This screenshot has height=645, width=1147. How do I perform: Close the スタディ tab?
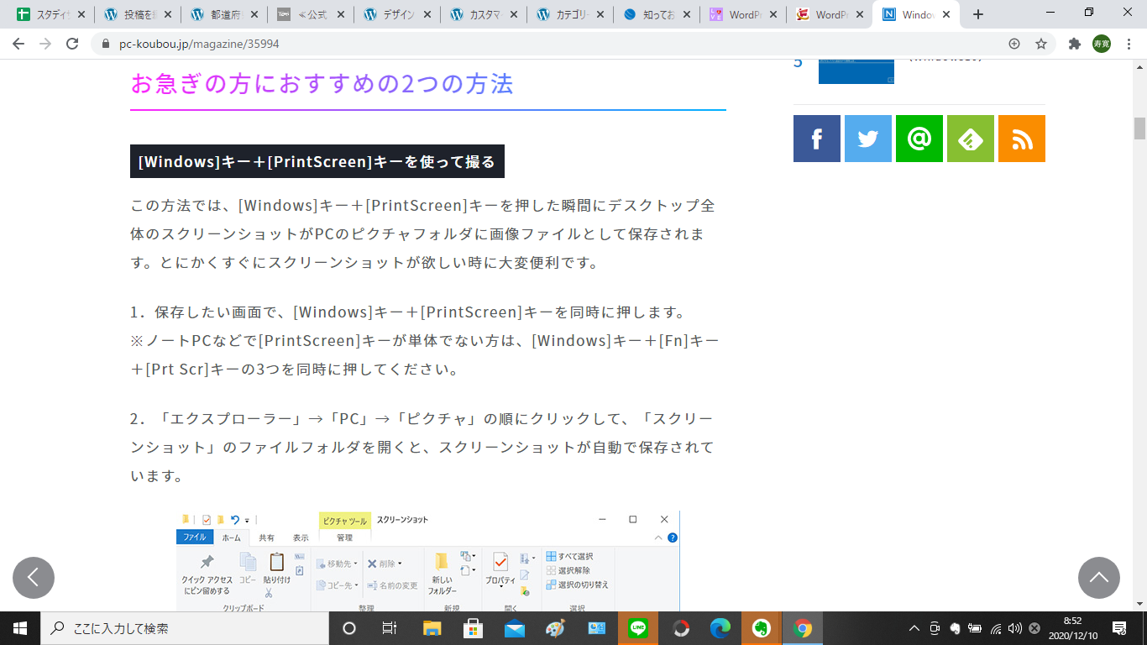81,15
